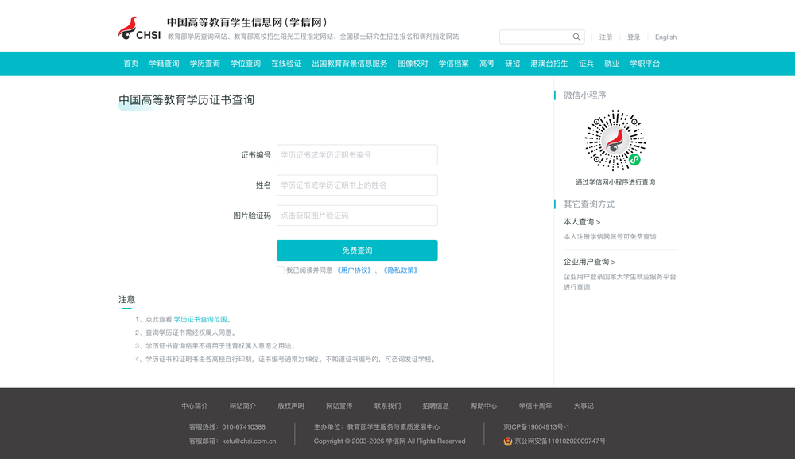Click the 登录 link in header
This screenshot has width=795, height=459.
[634, 37]
